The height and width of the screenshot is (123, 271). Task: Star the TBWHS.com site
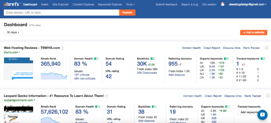point(62,48)
